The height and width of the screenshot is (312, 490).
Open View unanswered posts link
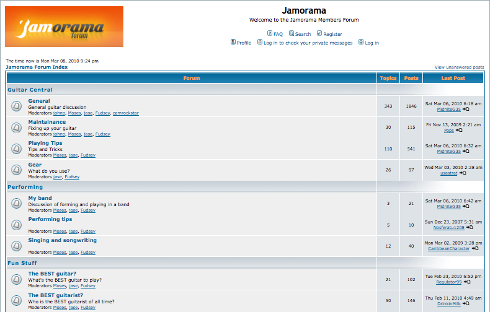coord(459,67)
